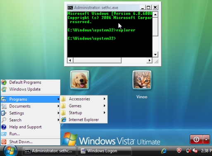Expand the Settings submenu arrow
This screenshot has height=156, width=212.
click(58, 113)
